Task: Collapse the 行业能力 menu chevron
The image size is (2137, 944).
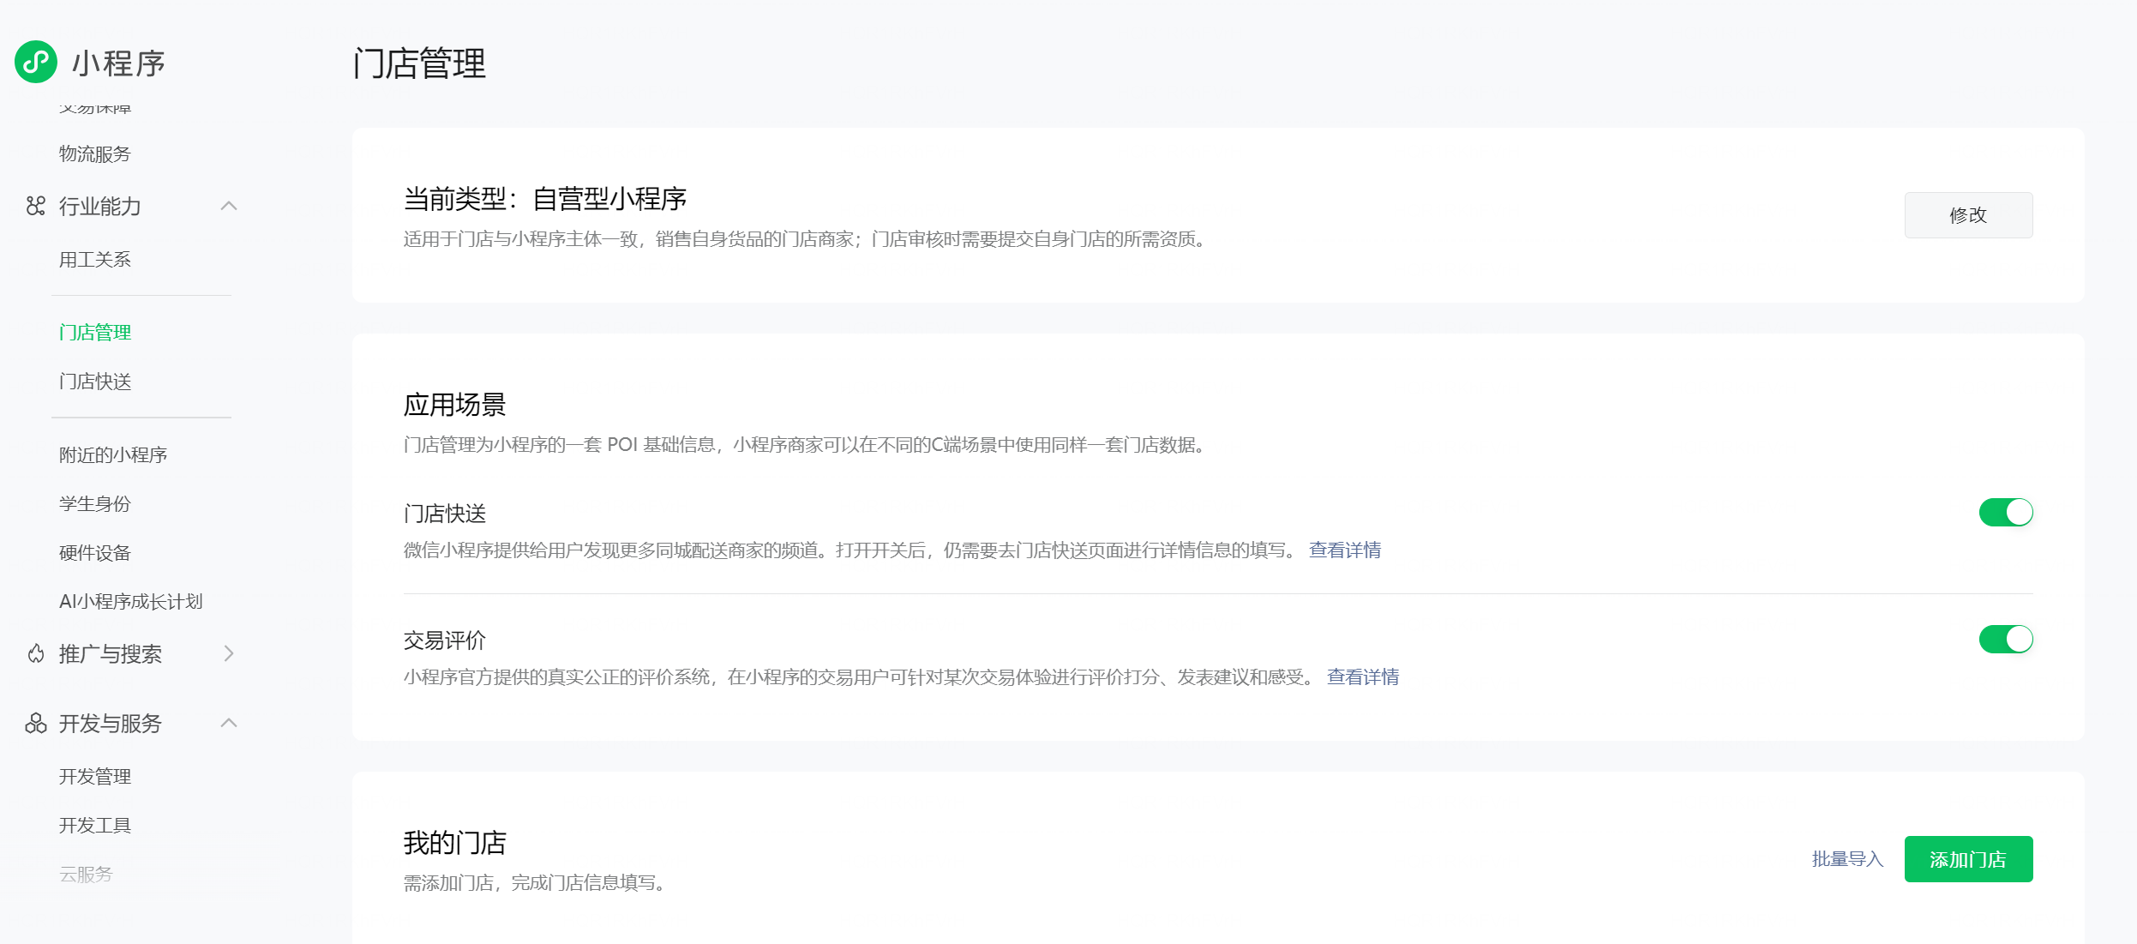Action: (x=228, y=206)
